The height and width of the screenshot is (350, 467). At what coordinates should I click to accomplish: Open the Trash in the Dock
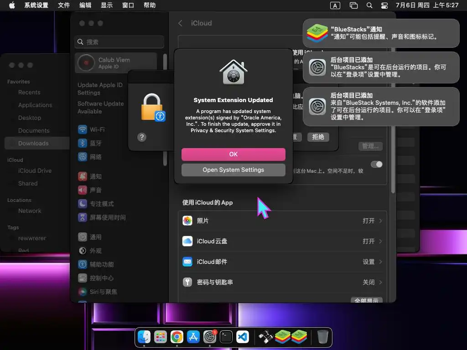pos(322,337)
